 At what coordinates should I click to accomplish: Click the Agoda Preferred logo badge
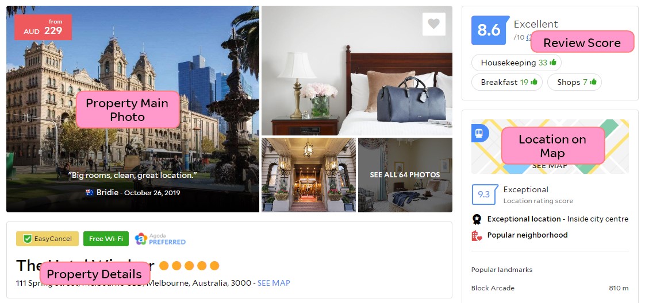coord(160,239)
